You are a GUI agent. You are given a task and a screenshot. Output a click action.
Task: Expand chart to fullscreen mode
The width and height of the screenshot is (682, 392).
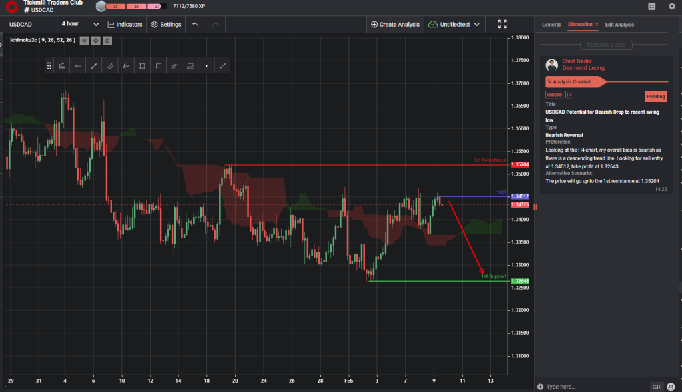pyautogui.click(x=503, y=24)
